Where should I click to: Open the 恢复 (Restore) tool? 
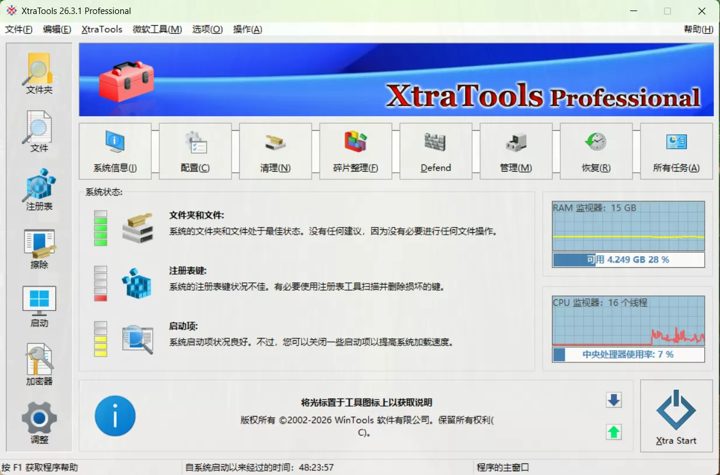coord(596,151)
